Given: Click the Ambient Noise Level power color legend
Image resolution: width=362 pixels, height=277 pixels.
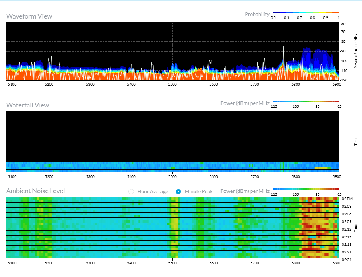Looking at the screenshot, I should coord(306,189).
